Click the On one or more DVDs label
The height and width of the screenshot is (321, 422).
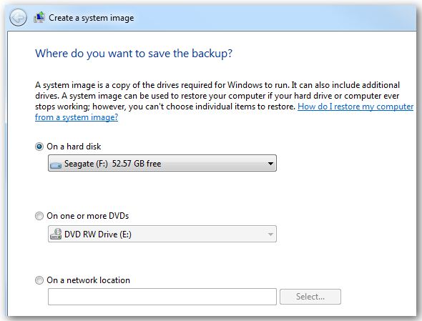pyautogui.click(x=88, y=216)
